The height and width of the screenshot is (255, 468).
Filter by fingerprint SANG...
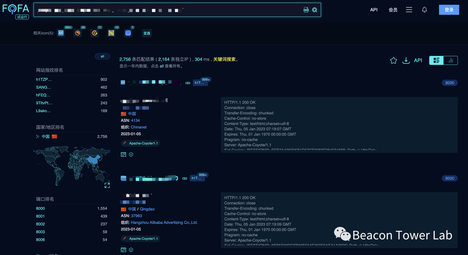44,87
